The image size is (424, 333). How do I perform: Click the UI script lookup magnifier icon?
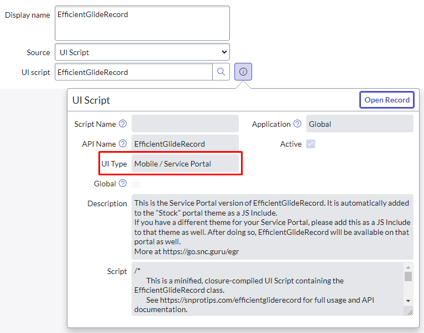(221, 72)
